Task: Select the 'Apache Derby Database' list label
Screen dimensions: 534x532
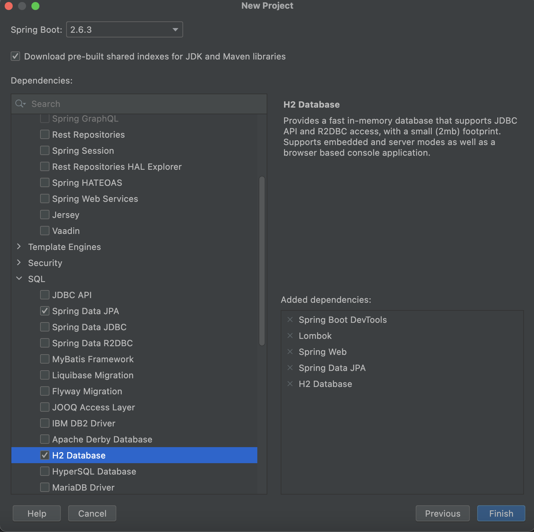Action: click(x=102, y=439)
